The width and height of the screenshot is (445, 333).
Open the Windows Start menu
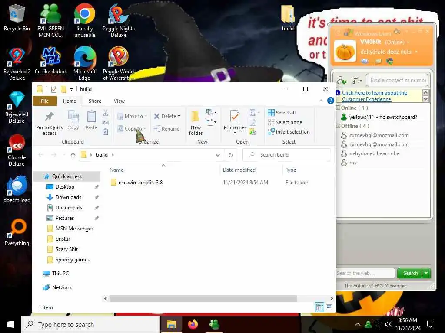tap(10, 324)
